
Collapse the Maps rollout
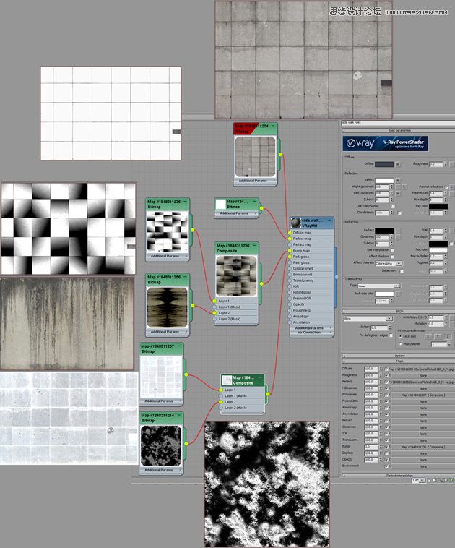coord(398,361)
